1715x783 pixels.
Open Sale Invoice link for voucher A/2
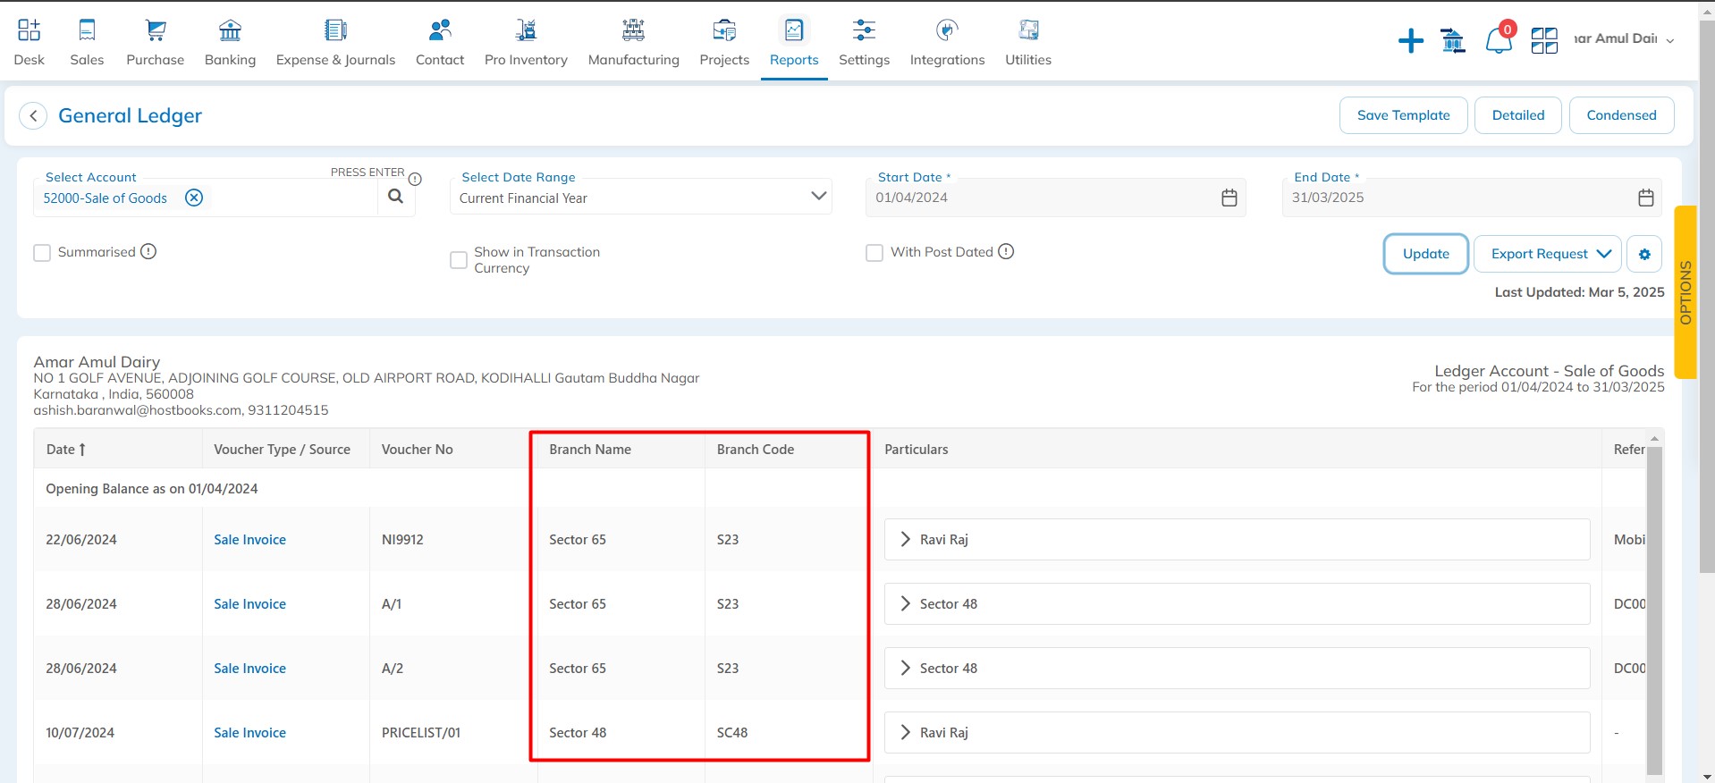click(249, 668)
